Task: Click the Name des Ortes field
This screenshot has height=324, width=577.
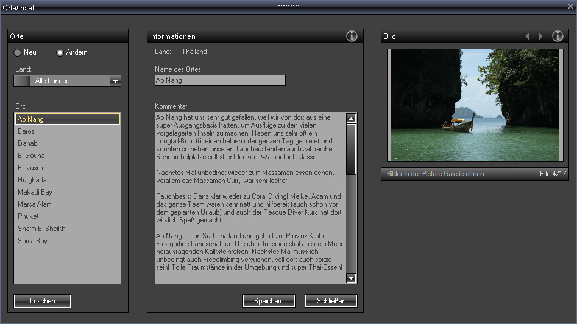Action: tap(220, 80)
